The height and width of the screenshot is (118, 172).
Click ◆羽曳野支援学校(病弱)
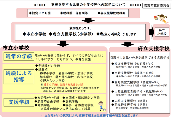[x=129, y=104]
